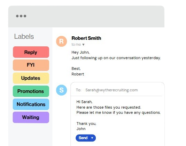
Task: Open the Send options dropdown arrow
Action: coord(92,138)
